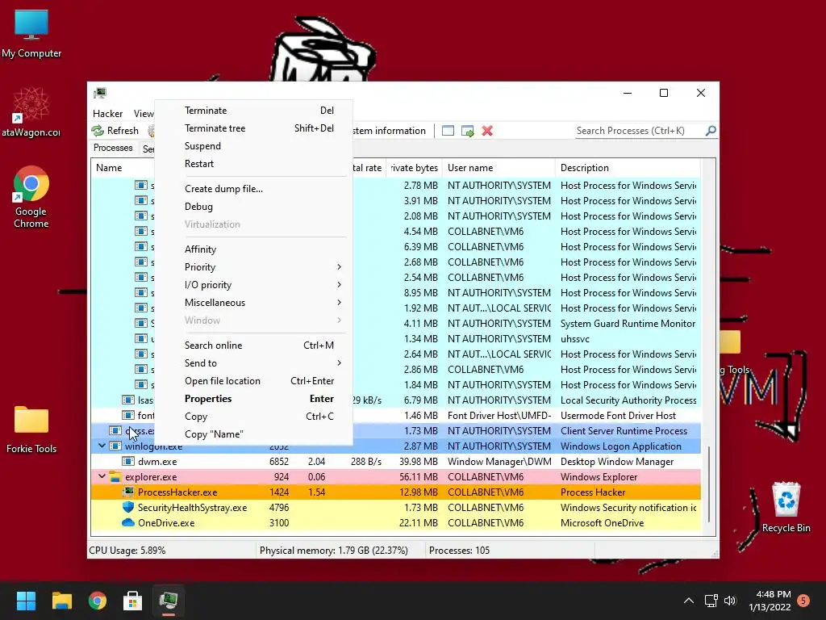Screen dimensions: 826x620
Task: Open the Recycle Bin desktop icon
Action: point(786,508)
